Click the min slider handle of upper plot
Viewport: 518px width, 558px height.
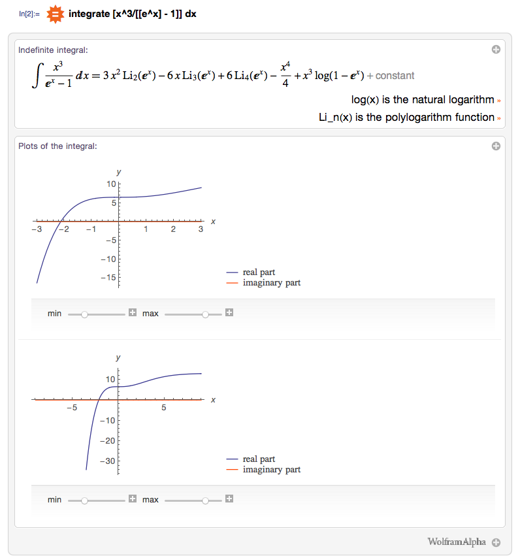tap(84, 314)
